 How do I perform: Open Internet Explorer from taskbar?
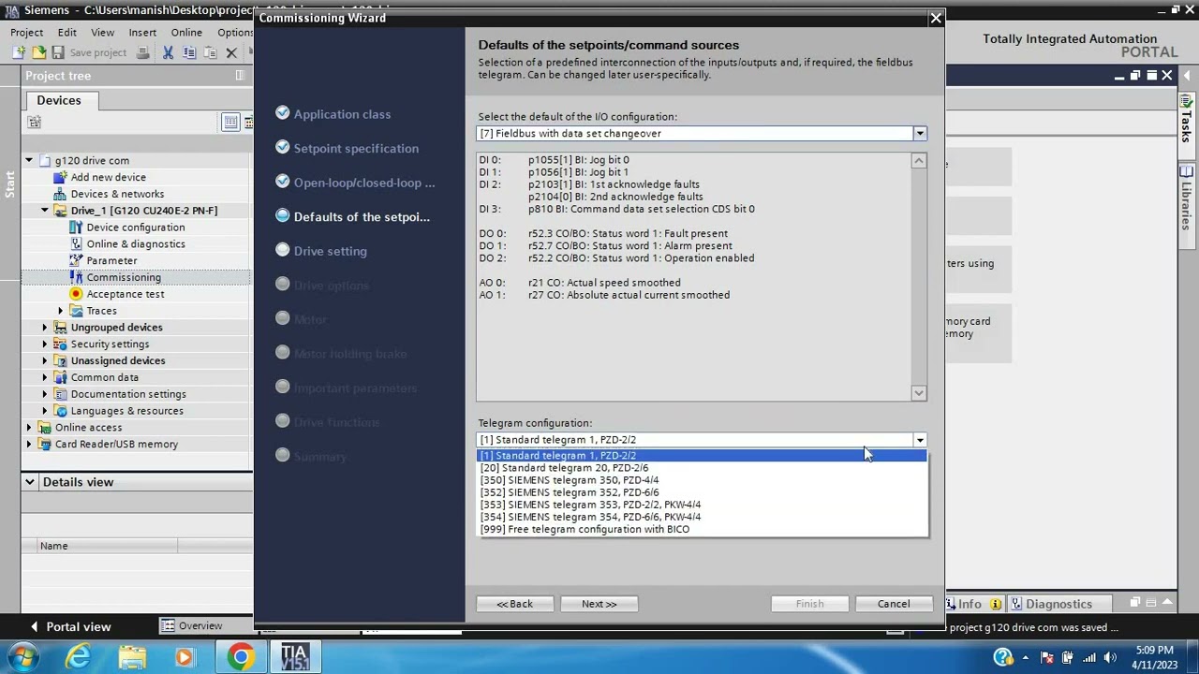click(78, 657)
